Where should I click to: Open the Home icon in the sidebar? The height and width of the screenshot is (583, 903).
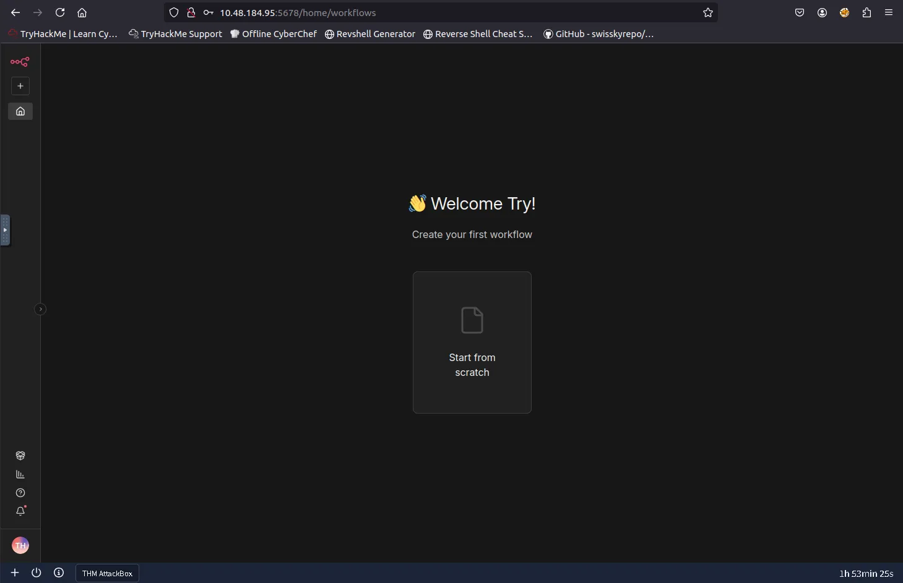click(x=20, y=111)
